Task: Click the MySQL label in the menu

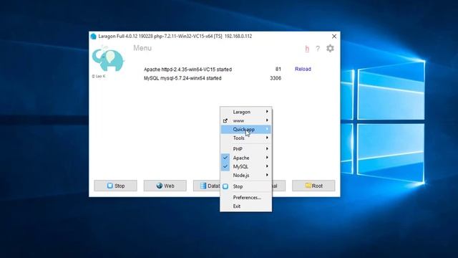Action: [240, 167]
